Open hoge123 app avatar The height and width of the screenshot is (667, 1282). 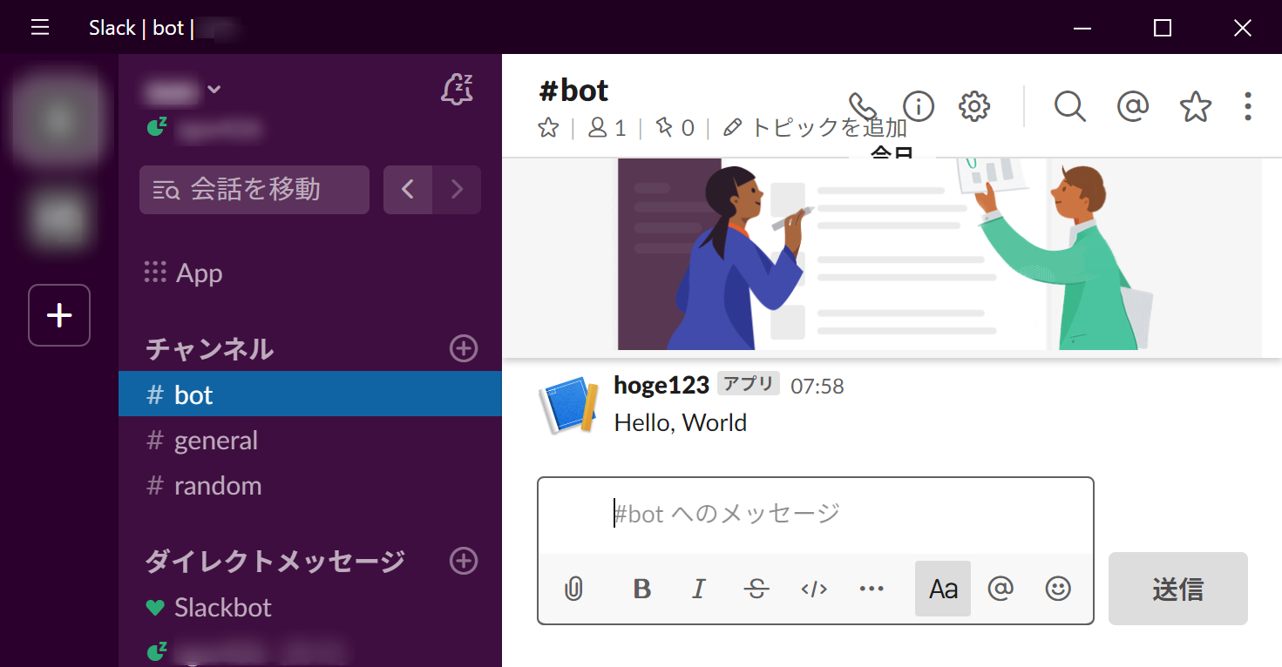pos(568,405)
